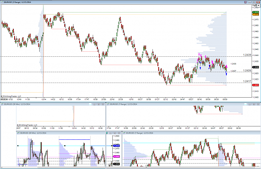Click the 1.2500 price label on the 12/13 30 Min axis
261x169 pixels.
(117, 136)
